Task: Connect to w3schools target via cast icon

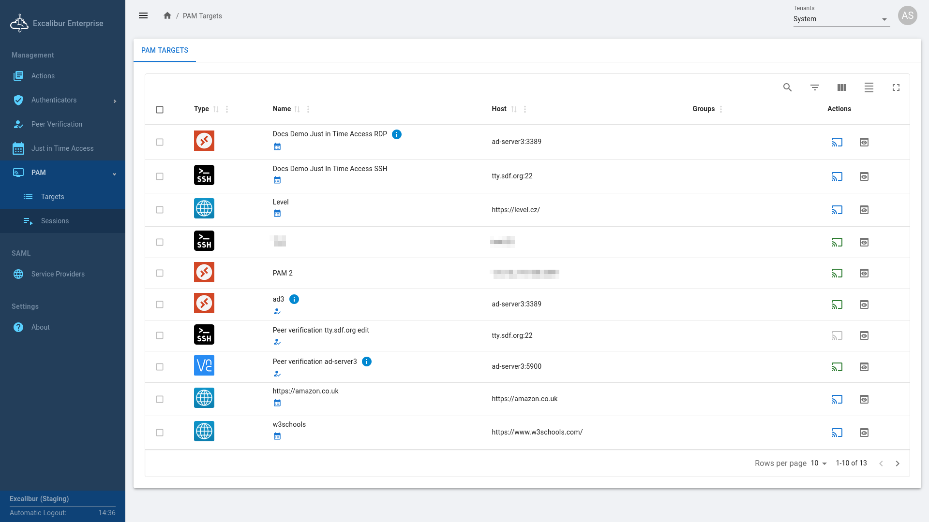Action: pyautogui.click(x=837, y=433)
